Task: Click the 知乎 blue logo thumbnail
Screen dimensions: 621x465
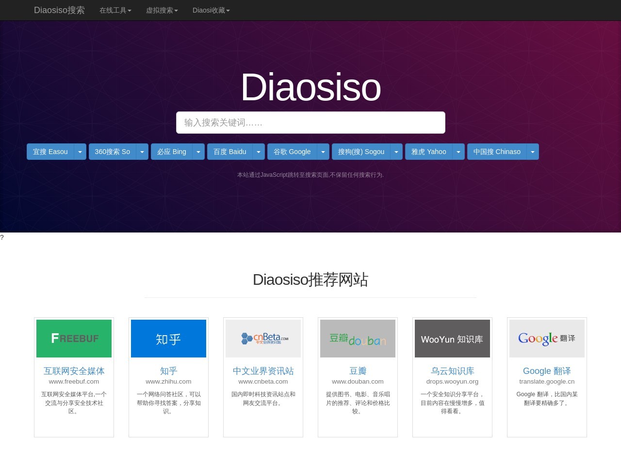Action: tap(168, 339)
